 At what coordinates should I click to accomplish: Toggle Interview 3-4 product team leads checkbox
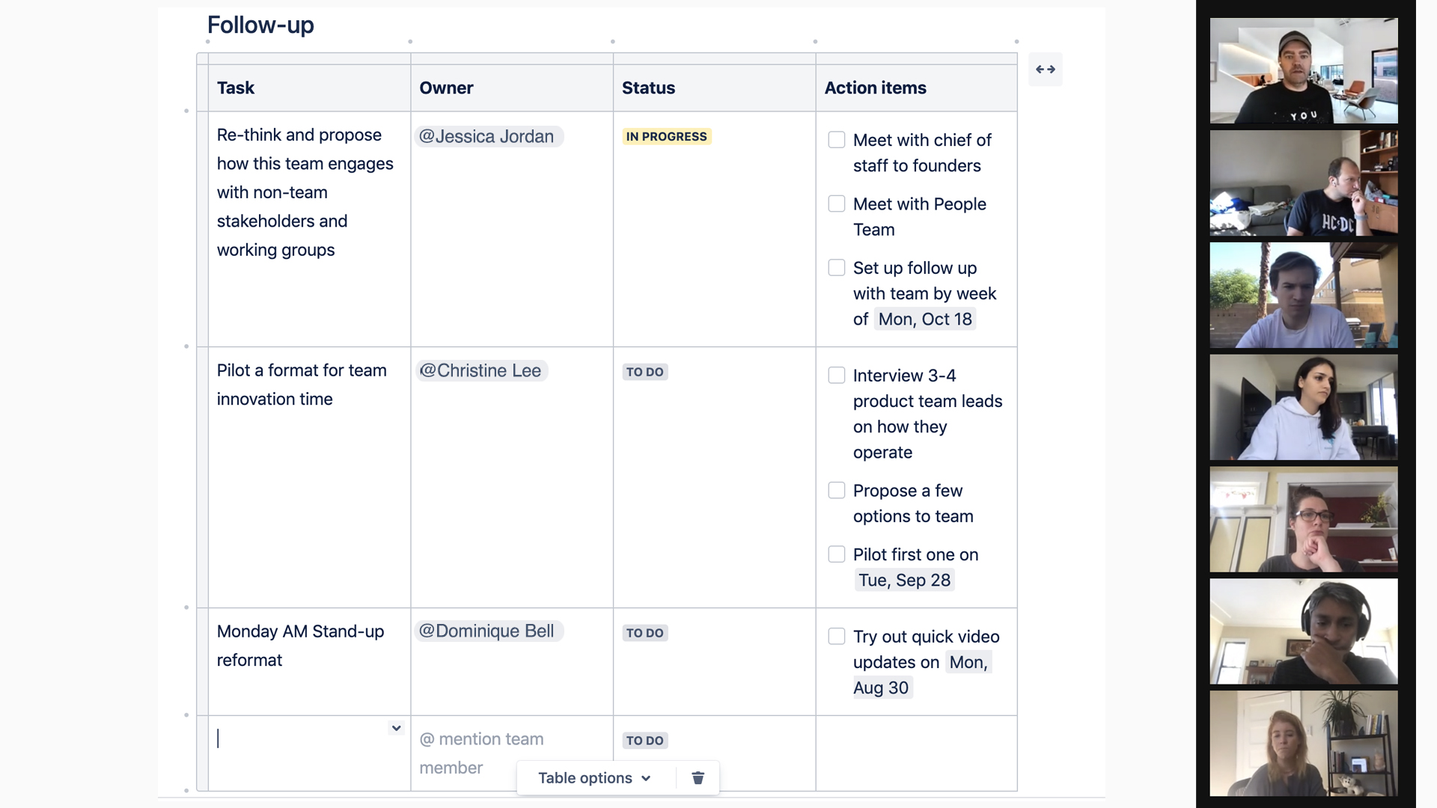click(x=835, y=374)
